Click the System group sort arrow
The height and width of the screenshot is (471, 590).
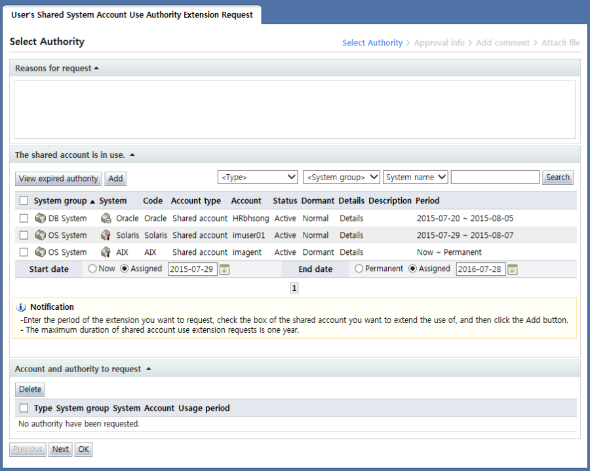tap(92, 201)
